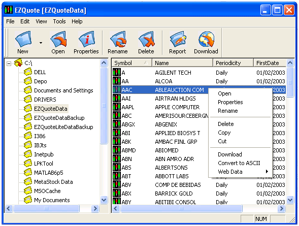299x226 pixels.
Task: Open the Help menu
Action: [77, 21]
